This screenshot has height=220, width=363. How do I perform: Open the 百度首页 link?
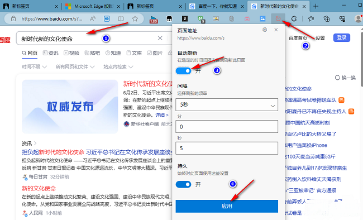298,38
